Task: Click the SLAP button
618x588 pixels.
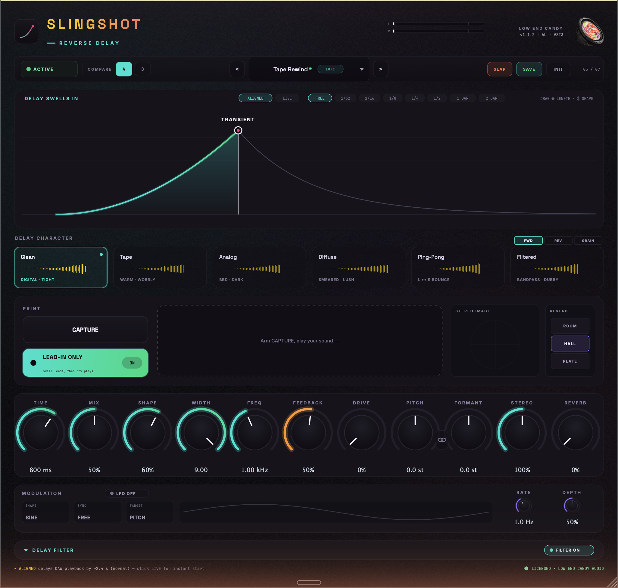Action: click(499, 69)
